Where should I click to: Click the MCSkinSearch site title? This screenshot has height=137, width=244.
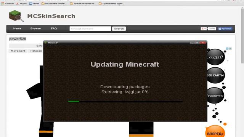51,16
